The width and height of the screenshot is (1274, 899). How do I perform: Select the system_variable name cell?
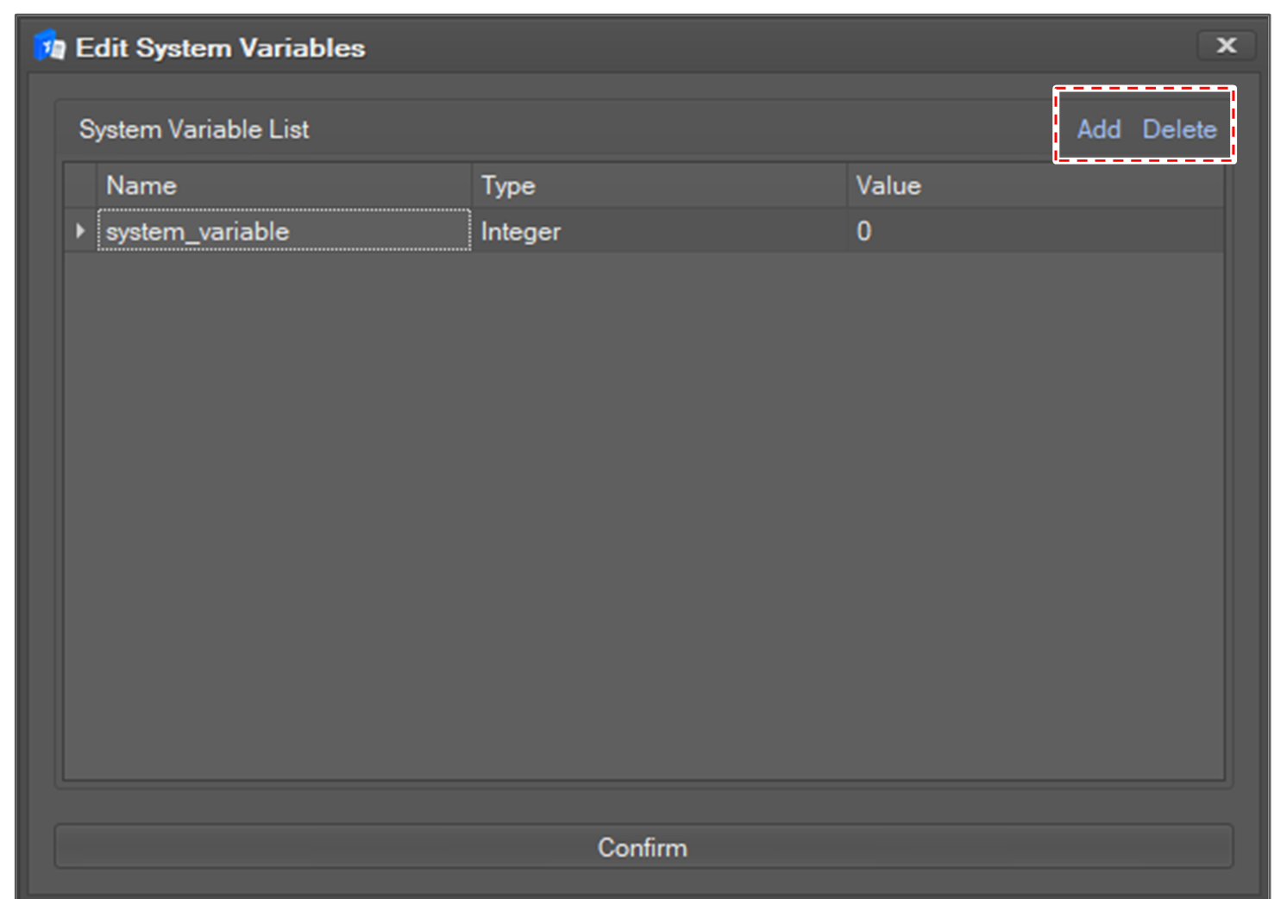click(284, 231)
